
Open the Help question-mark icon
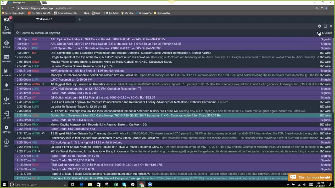[x=7, y=143]
